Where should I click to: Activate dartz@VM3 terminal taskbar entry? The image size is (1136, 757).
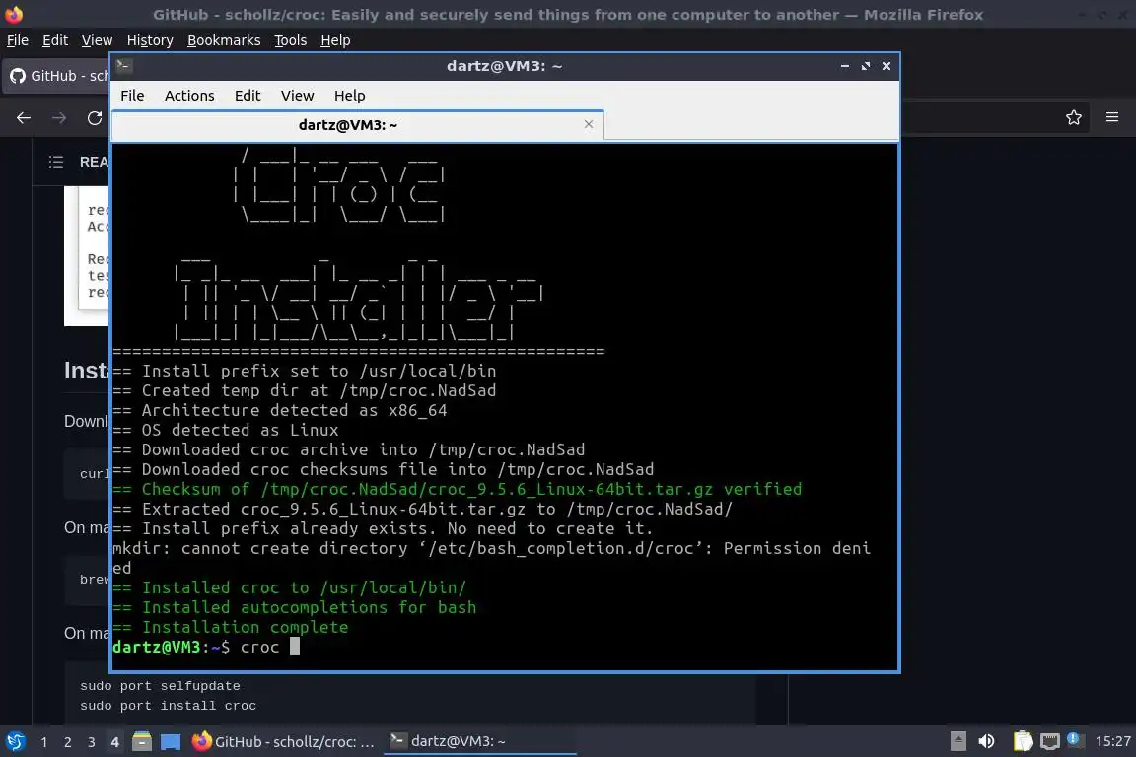coord(479,741)
